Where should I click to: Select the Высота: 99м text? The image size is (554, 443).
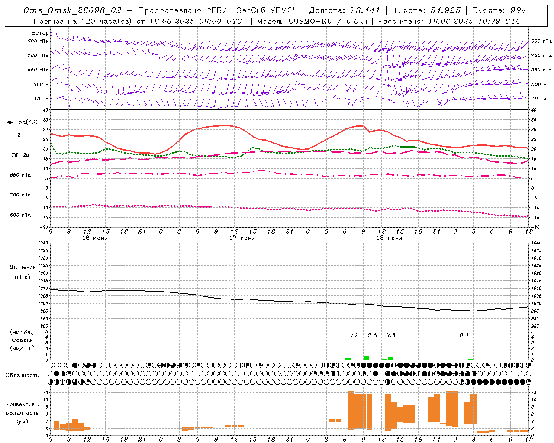pos(499,10)
